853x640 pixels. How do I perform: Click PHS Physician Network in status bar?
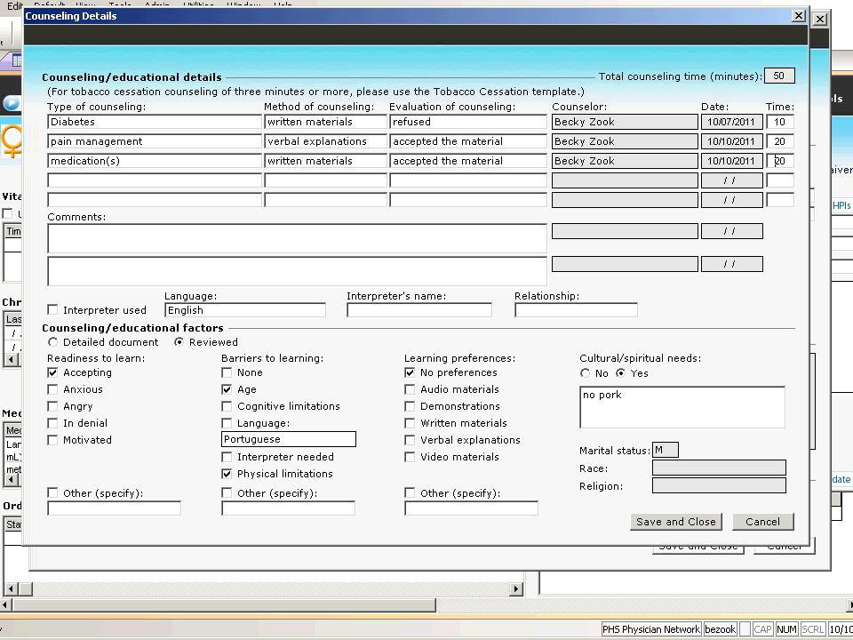[651, 629]
